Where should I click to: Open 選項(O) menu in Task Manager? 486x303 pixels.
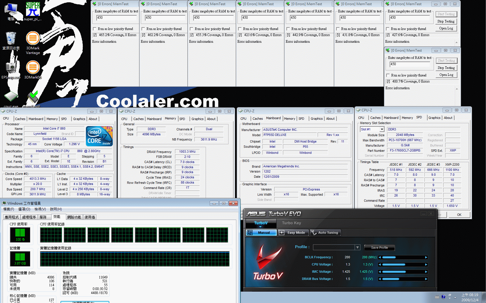tap(24, 209)
